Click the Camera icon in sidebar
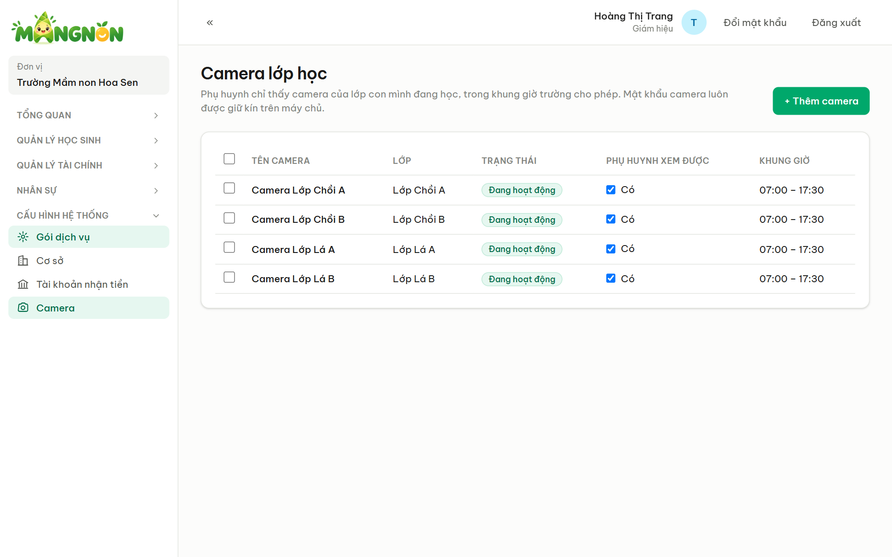Viewport: 892px width, 557px height. pyautogui.click(x=23, y=308)
